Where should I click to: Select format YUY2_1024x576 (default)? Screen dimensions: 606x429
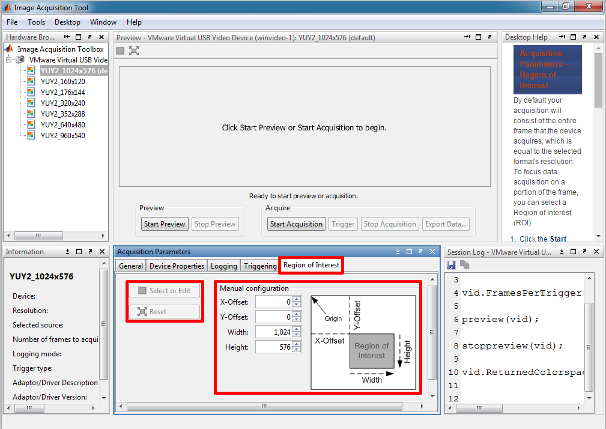(x=74, y=71)
